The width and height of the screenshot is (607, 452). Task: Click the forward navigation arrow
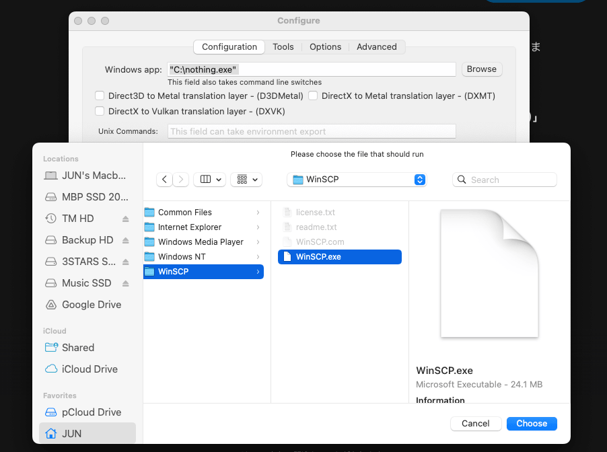tap(181, 180)
